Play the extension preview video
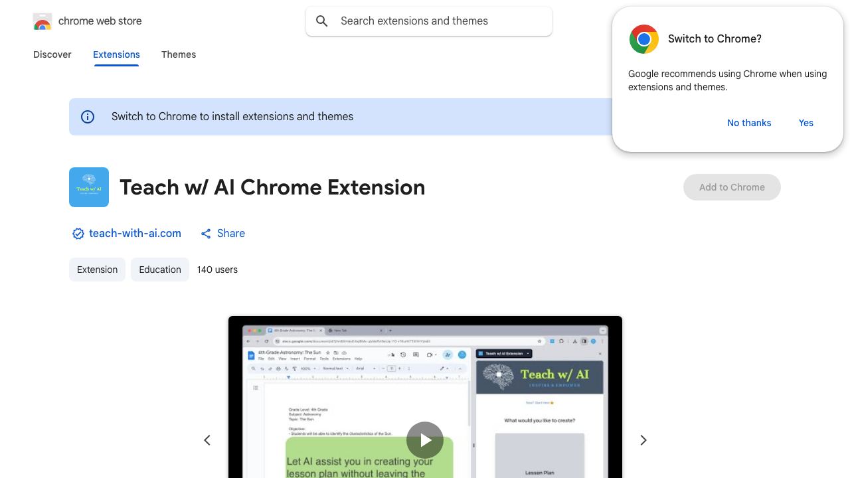The image size is (850, 478). (x=425, y=440)
